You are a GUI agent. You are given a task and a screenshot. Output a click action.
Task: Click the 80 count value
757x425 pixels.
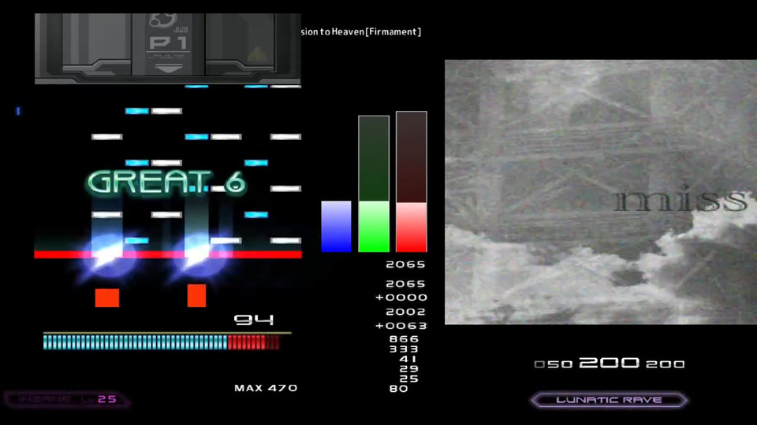(x=399, y=388)
